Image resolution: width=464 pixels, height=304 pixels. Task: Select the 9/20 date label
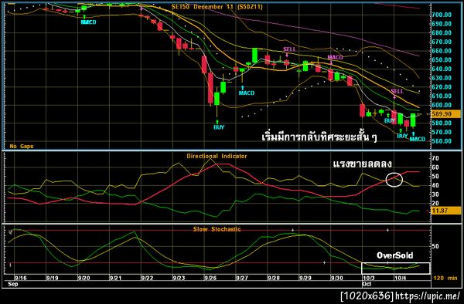pyautogui.click(x=84, y=278)
